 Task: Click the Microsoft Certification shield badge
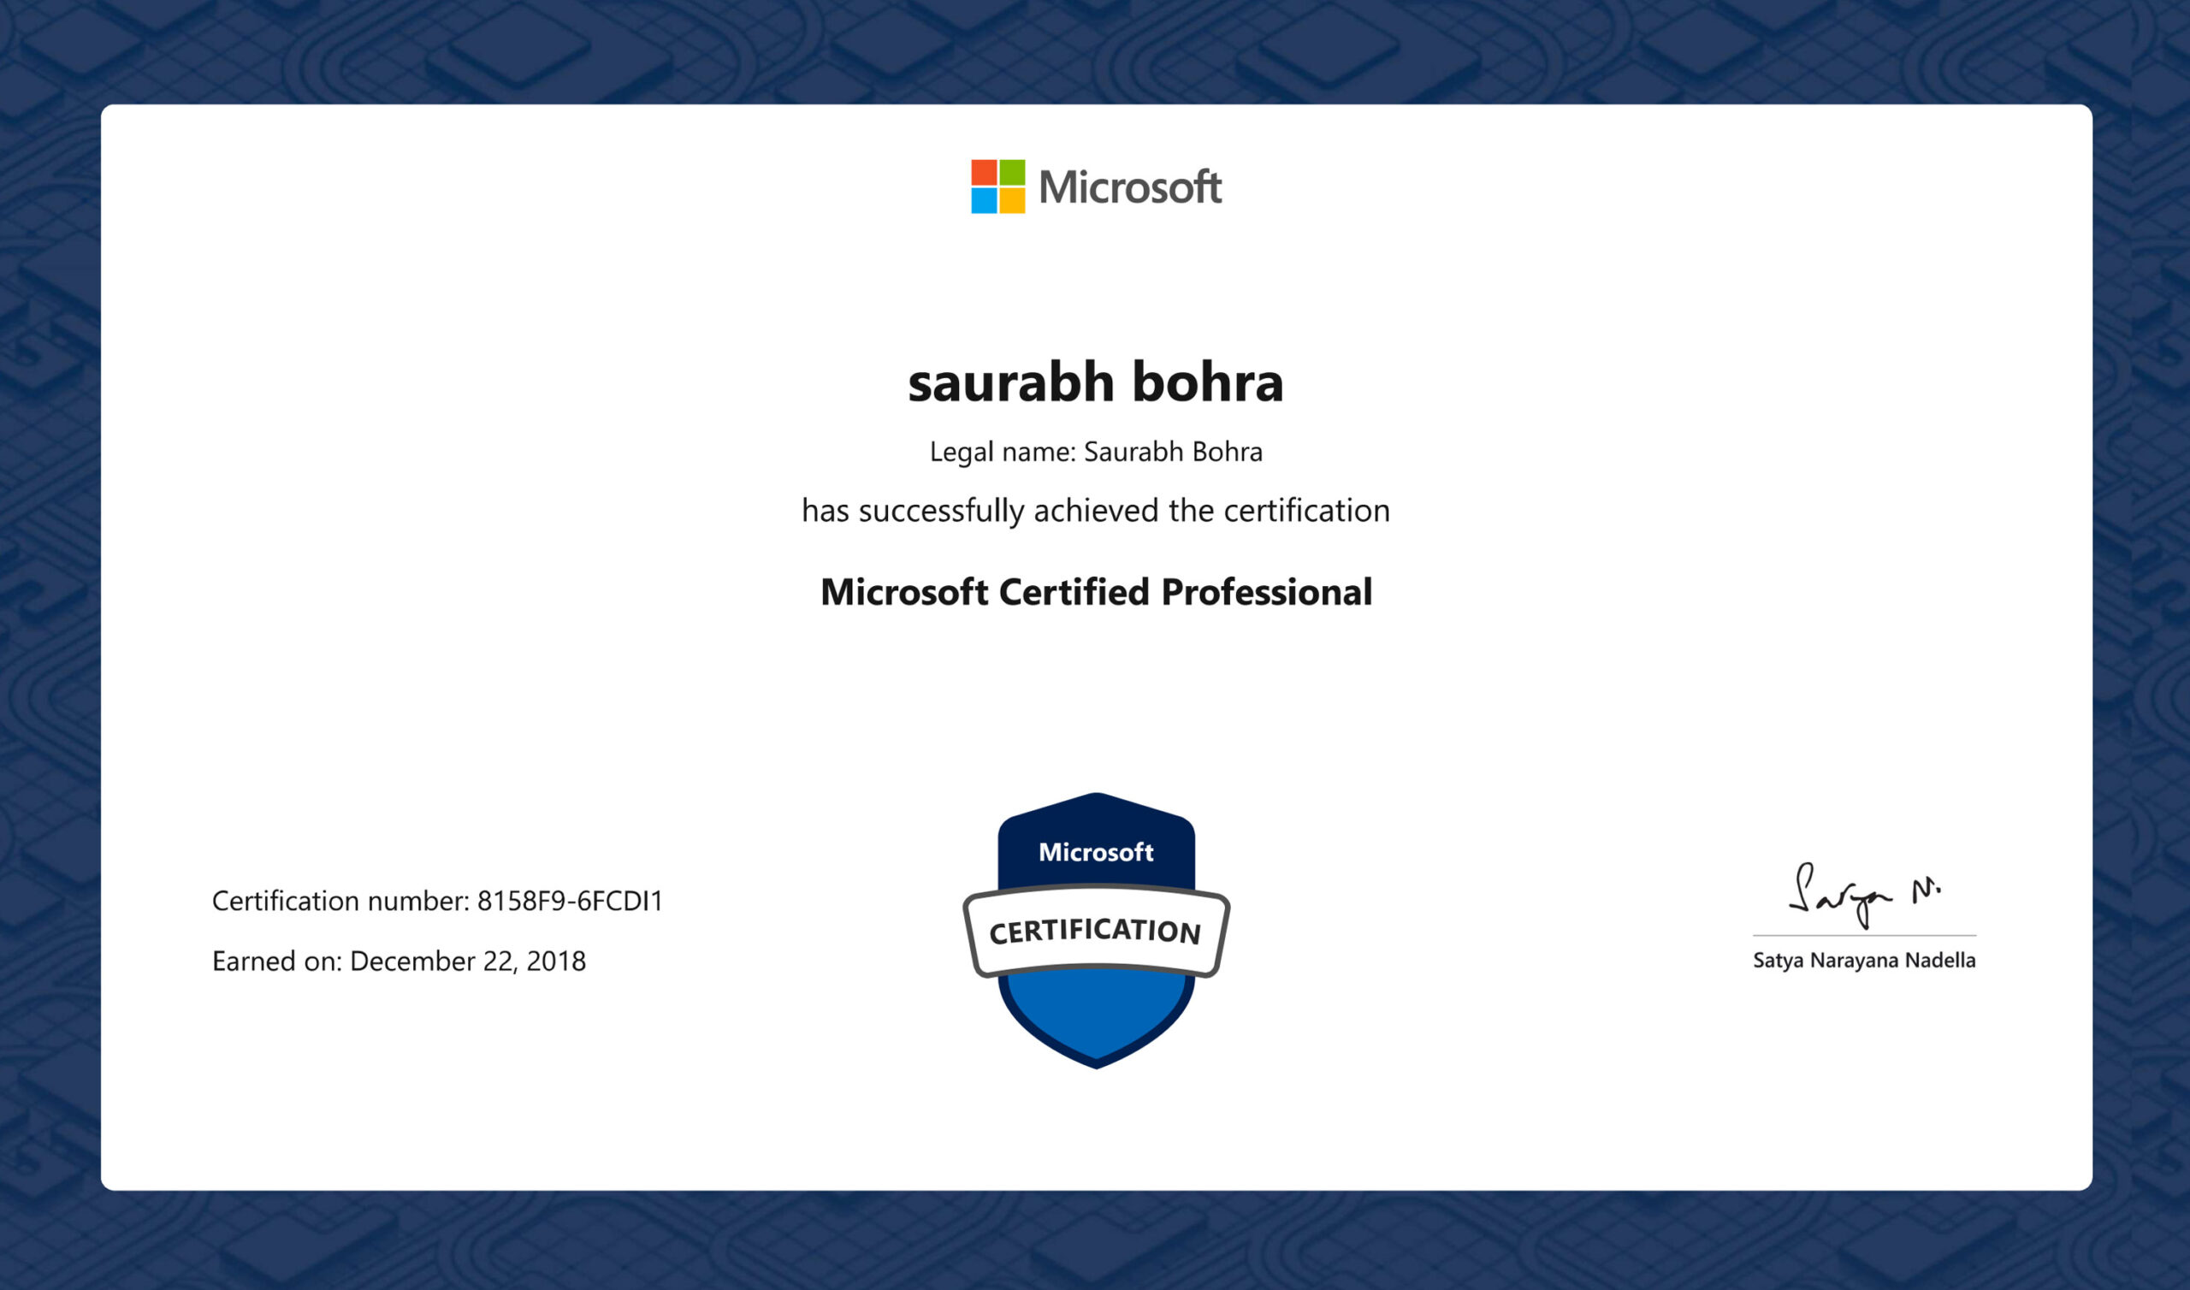pyautogui.click(x=1096, y=930)
